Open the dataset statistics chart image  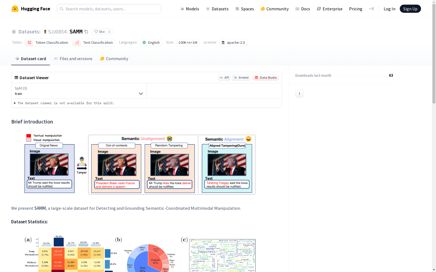(140, 254)
